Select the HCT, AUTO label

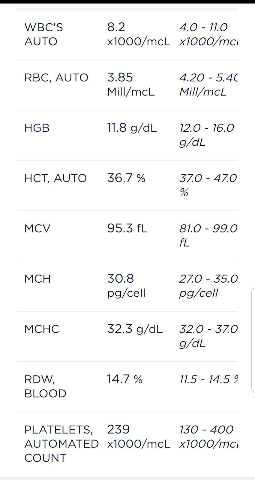[55, 178]
